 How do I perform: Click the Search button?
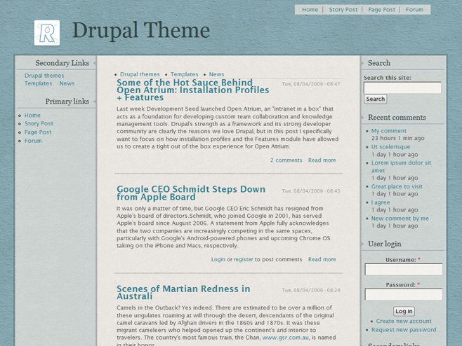(x=376, y=99)
